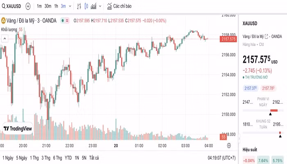
Task: Expand the time interval dropdown arrow
Action: point(70,6)
